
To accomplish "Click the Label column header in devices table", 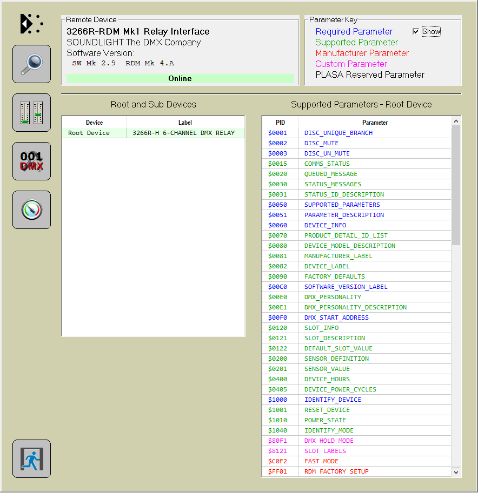I will (185, 123).
